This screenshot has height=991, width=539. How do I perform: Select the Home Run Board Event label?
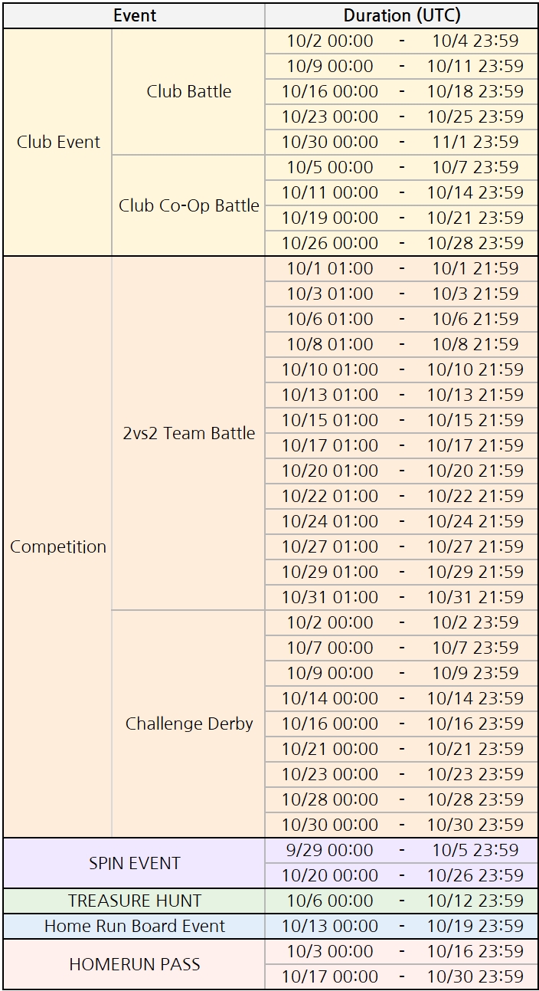[x=135, y=926]
